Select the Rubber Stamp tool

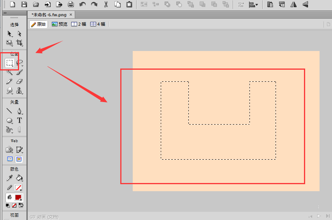pos(19,90)
